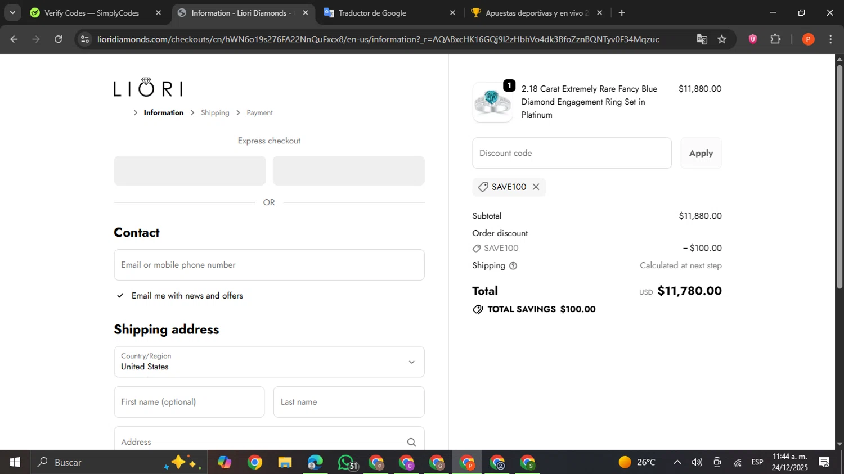
Task: Select the Information - Liori Diamonds tab
Action: click(x=243, y=13)
